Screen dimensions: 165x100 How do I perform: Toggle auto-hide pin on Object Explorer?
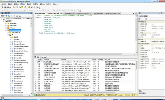tap(29, 13)
